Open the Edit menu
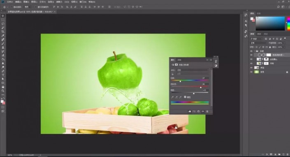This screenshot has height=157, width=290. [x=18, y=2]
